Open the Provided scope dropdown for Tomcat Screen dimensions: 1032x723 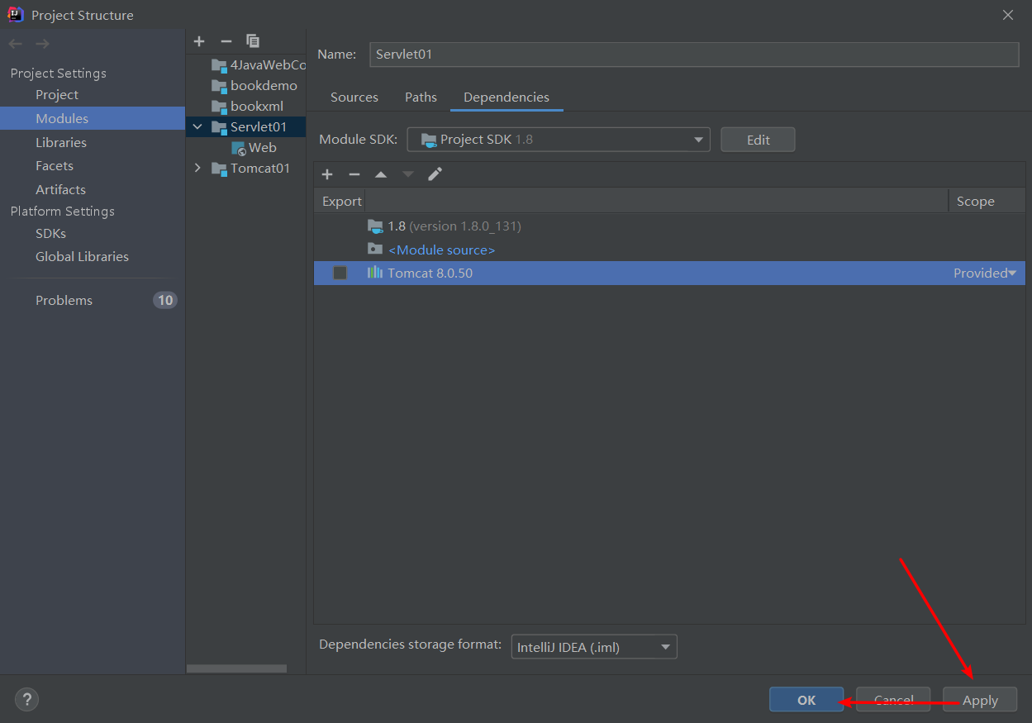click(985, 273)
